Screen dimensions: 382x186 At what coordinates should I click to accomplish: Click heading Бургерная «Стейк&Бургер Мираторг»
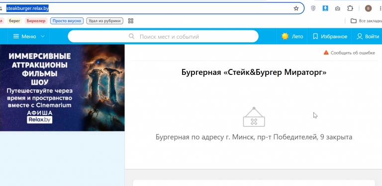click(x=254, y=72)
